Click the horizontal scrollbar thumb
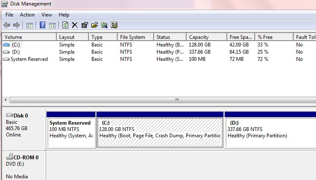This screenshot has height=180, width=316. tap(163, 100)
